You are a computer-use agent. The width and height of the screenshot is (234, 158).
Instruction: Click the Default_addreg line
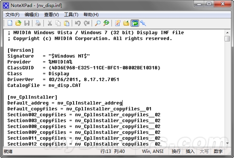click(x=65, y=103)
